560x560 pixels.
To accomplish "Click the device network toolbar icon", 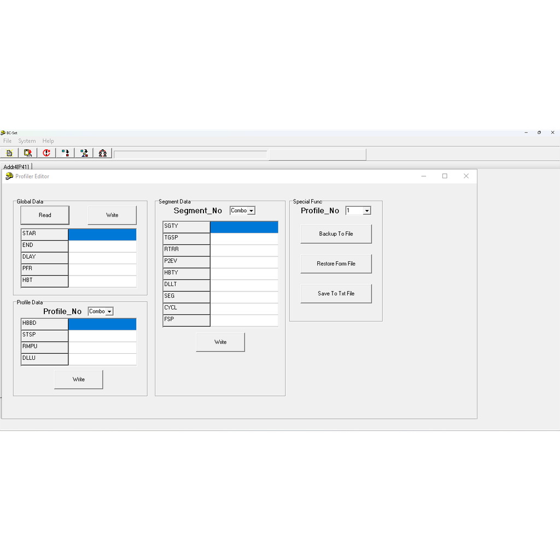I will tap(102, 153).
